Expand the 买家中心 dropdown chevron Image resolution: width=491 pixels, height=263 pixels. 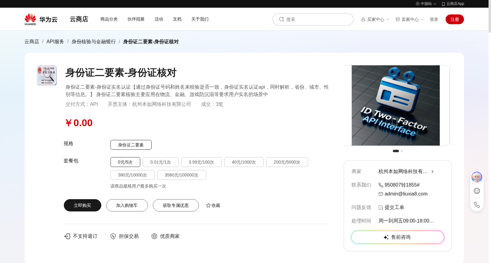pyautogui.click(x=388, y=19)
